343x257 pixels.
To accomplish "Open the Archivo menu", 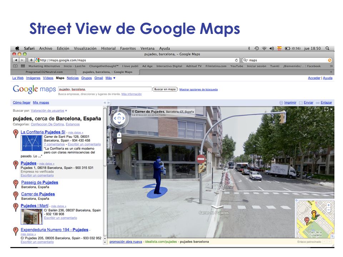I will coord(45,48).
